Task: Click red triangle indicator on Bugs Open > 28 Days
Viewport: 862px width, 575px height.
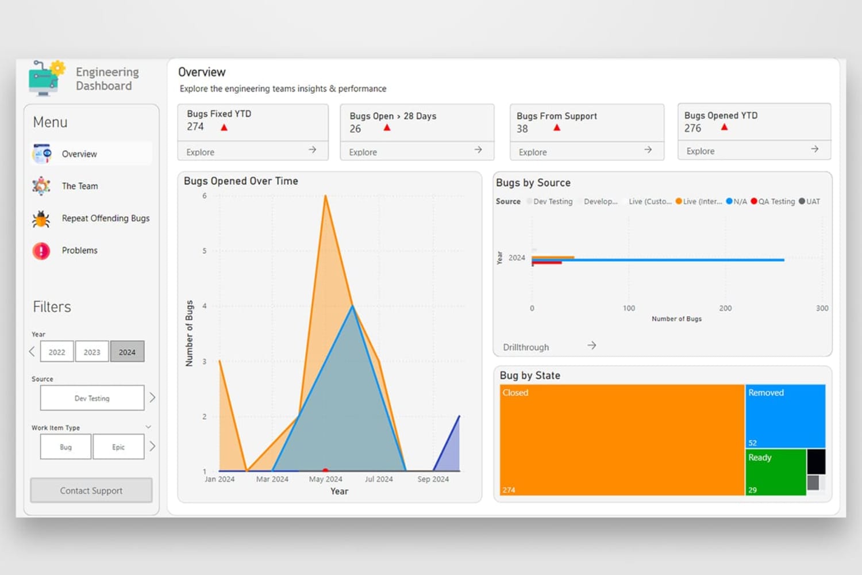Action: click(387, 128)
